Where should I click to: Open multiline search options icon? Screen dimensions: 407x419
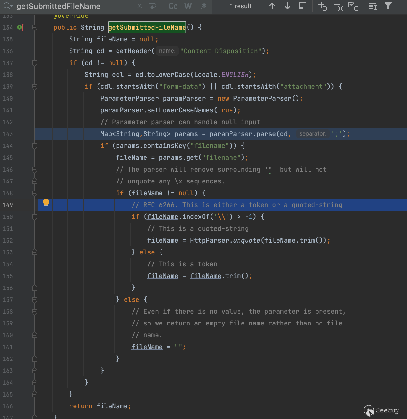373,6
